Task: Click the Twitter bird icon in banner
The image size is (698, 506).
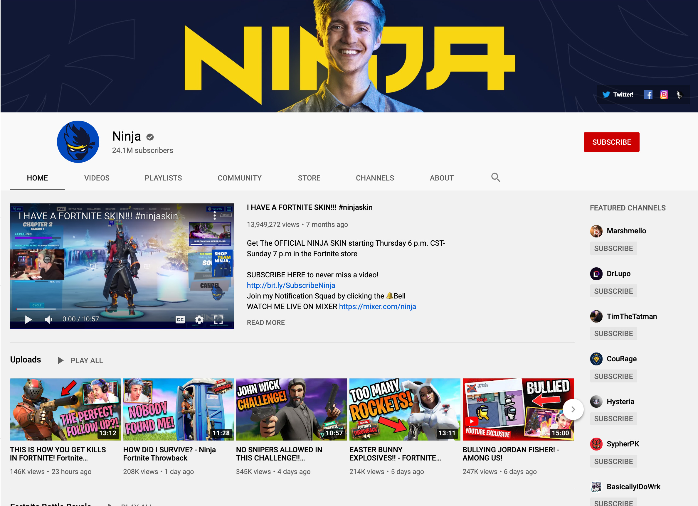Action: point(606,95)
